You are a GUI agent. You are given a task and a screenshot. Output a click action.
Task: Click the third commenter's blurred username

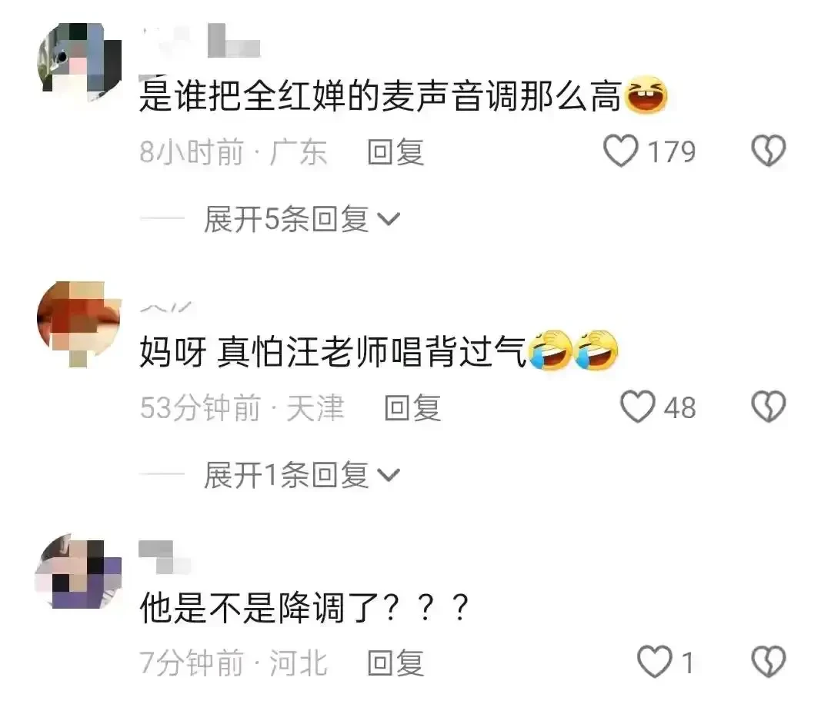pos(165,558)
